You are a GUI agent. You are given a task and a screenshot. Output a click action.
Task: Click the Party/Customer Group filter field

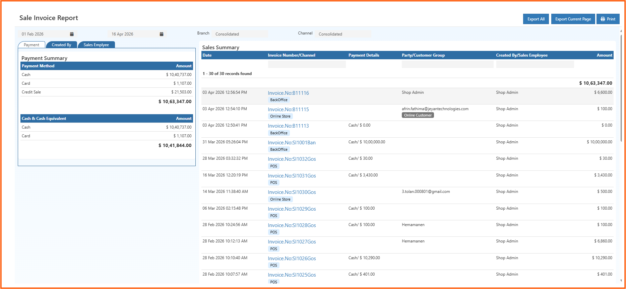click(x=447, y=64)
